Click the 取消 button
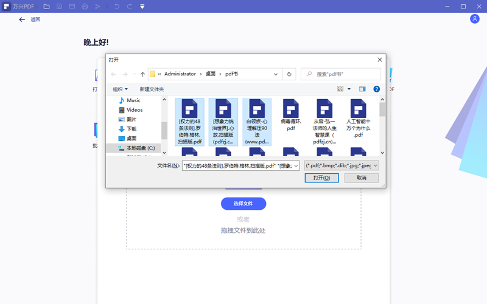This screenshot has height=304, width=487. [361, 178]
